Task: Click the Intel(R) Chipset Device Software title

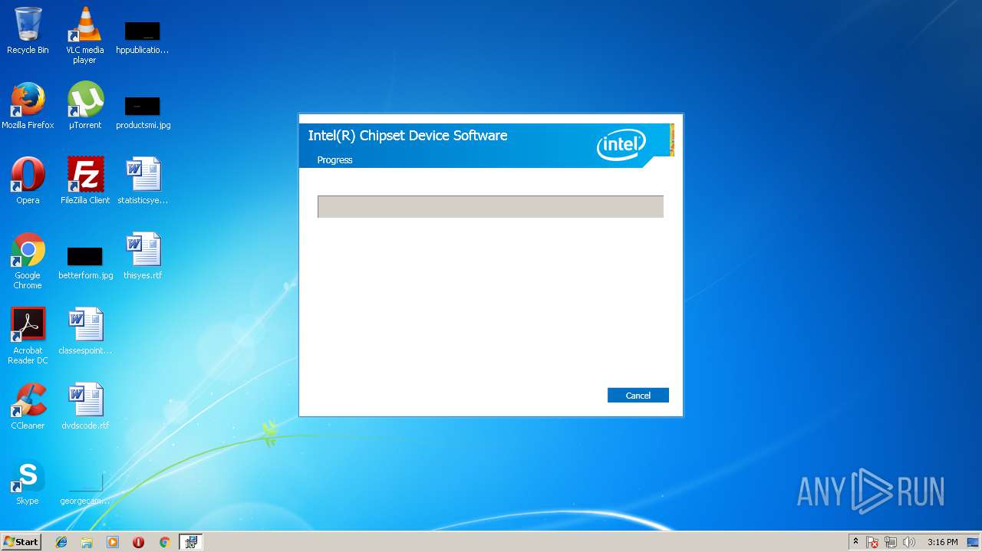Action: click(x=407, y=136)
